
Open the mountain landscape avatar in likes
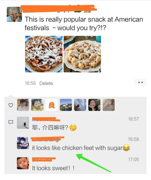[66, 105]
